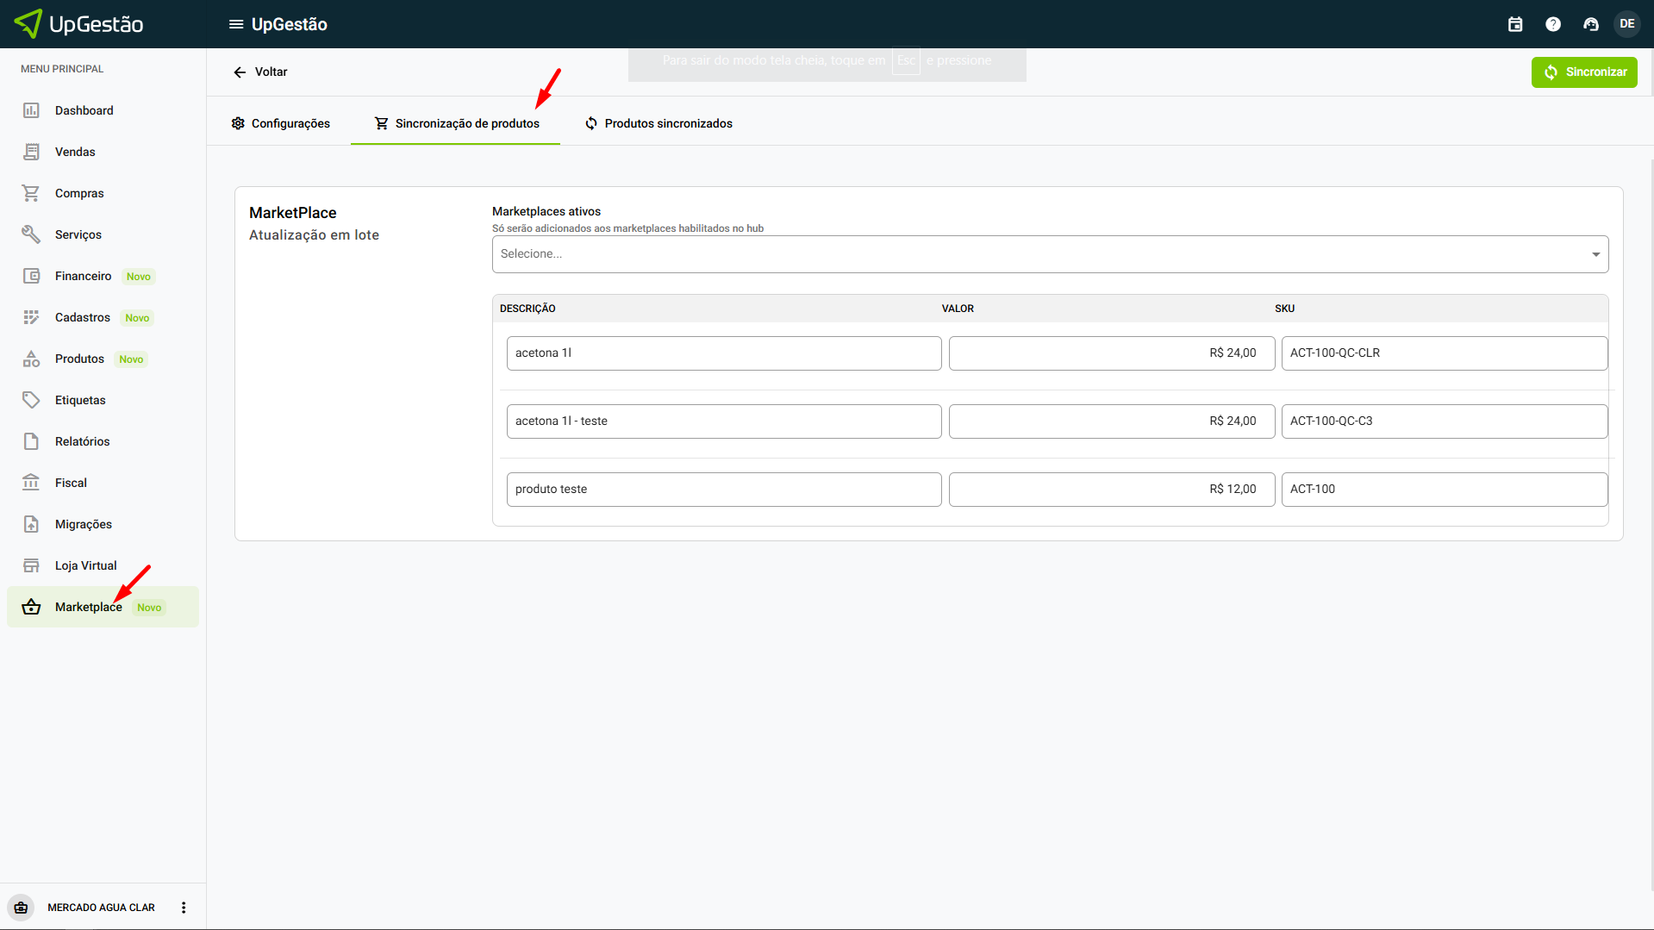Click the Etiquetas tag icon
Image resolution: width=1654 pixels, height=930 pixels.
click(31, 400)
